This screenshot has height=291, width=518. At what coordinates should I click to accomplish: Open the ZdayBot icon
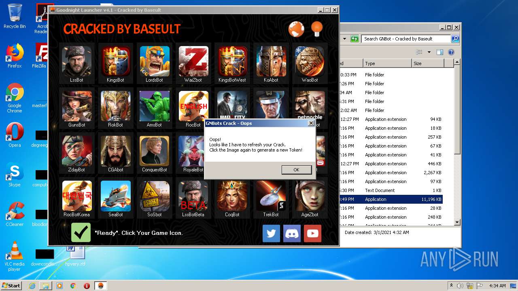click(x=76, y=151)
